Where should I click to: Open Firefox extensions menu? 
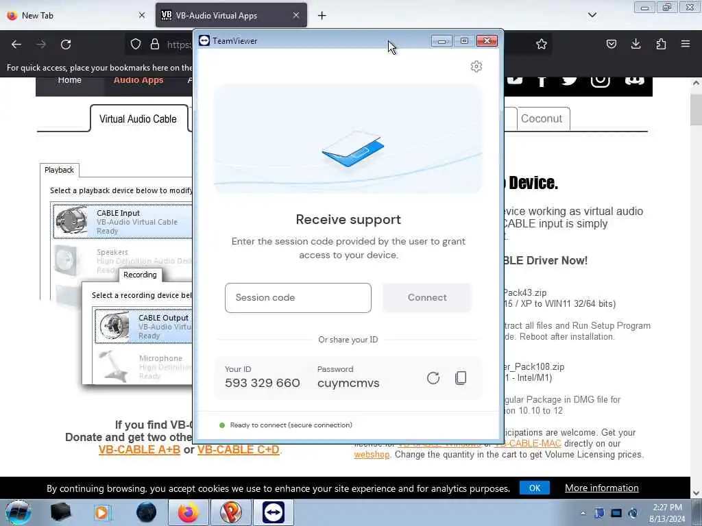point(661,44)
